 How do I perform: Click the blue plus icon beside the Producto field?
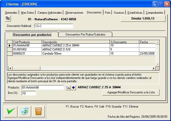coord(73,87)
